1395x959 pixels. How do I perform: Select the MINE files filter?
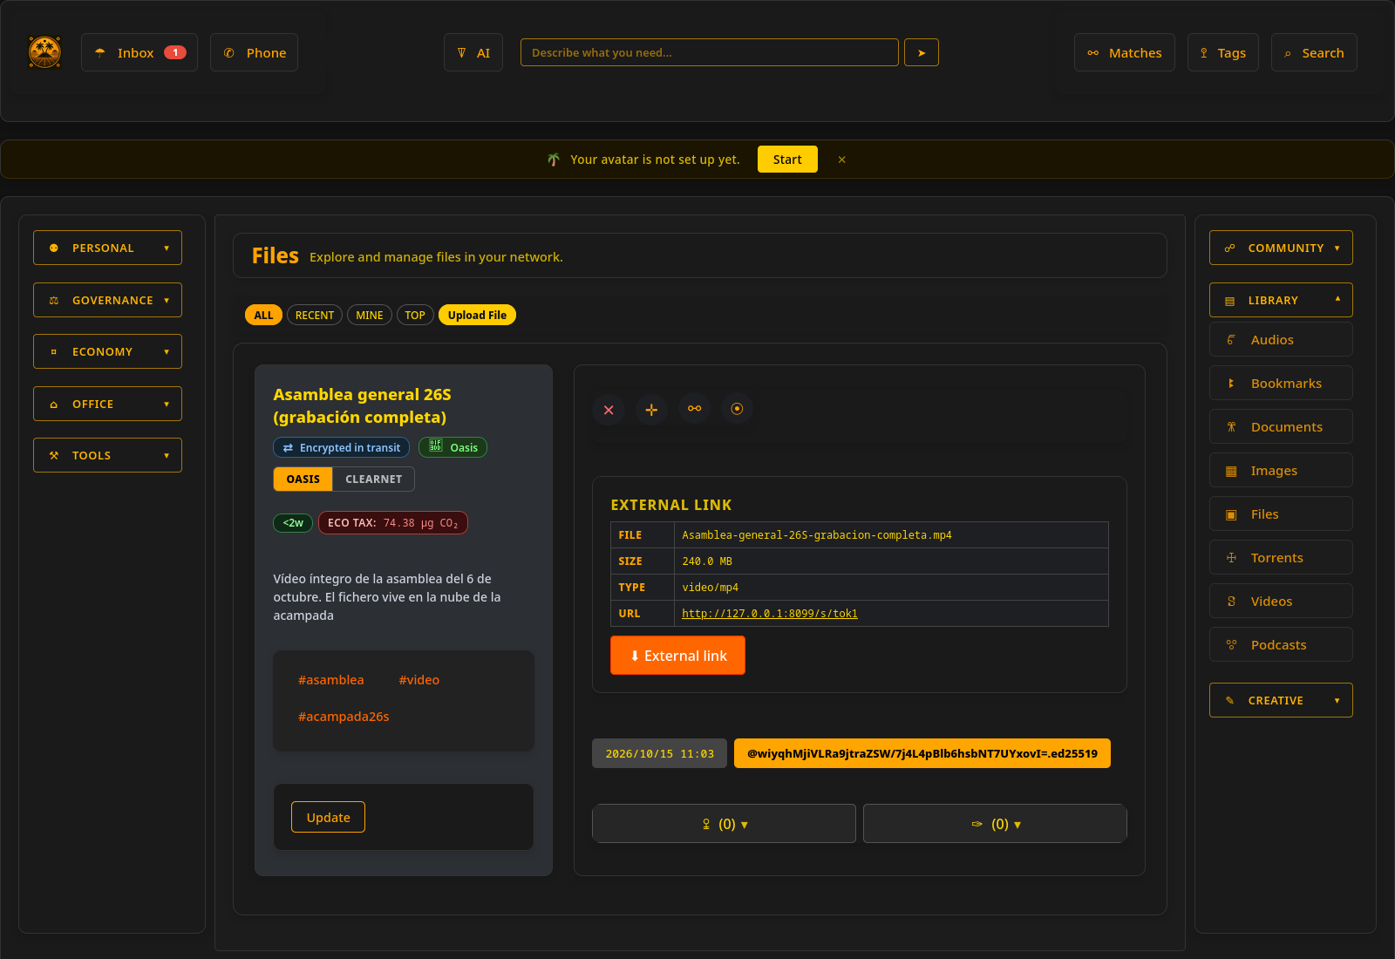[370, 315]
